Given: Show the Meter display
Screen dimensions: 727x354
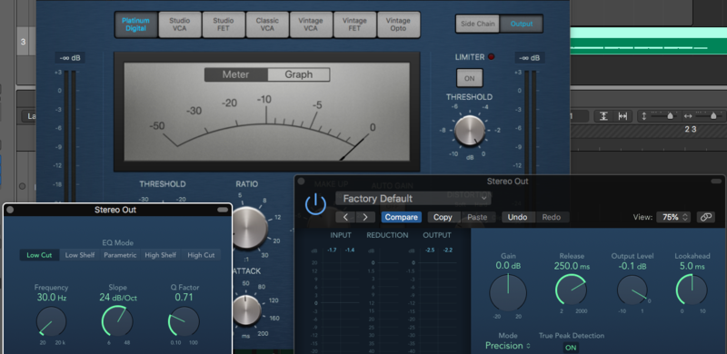Looking at the screenshot, I should 236,74.
